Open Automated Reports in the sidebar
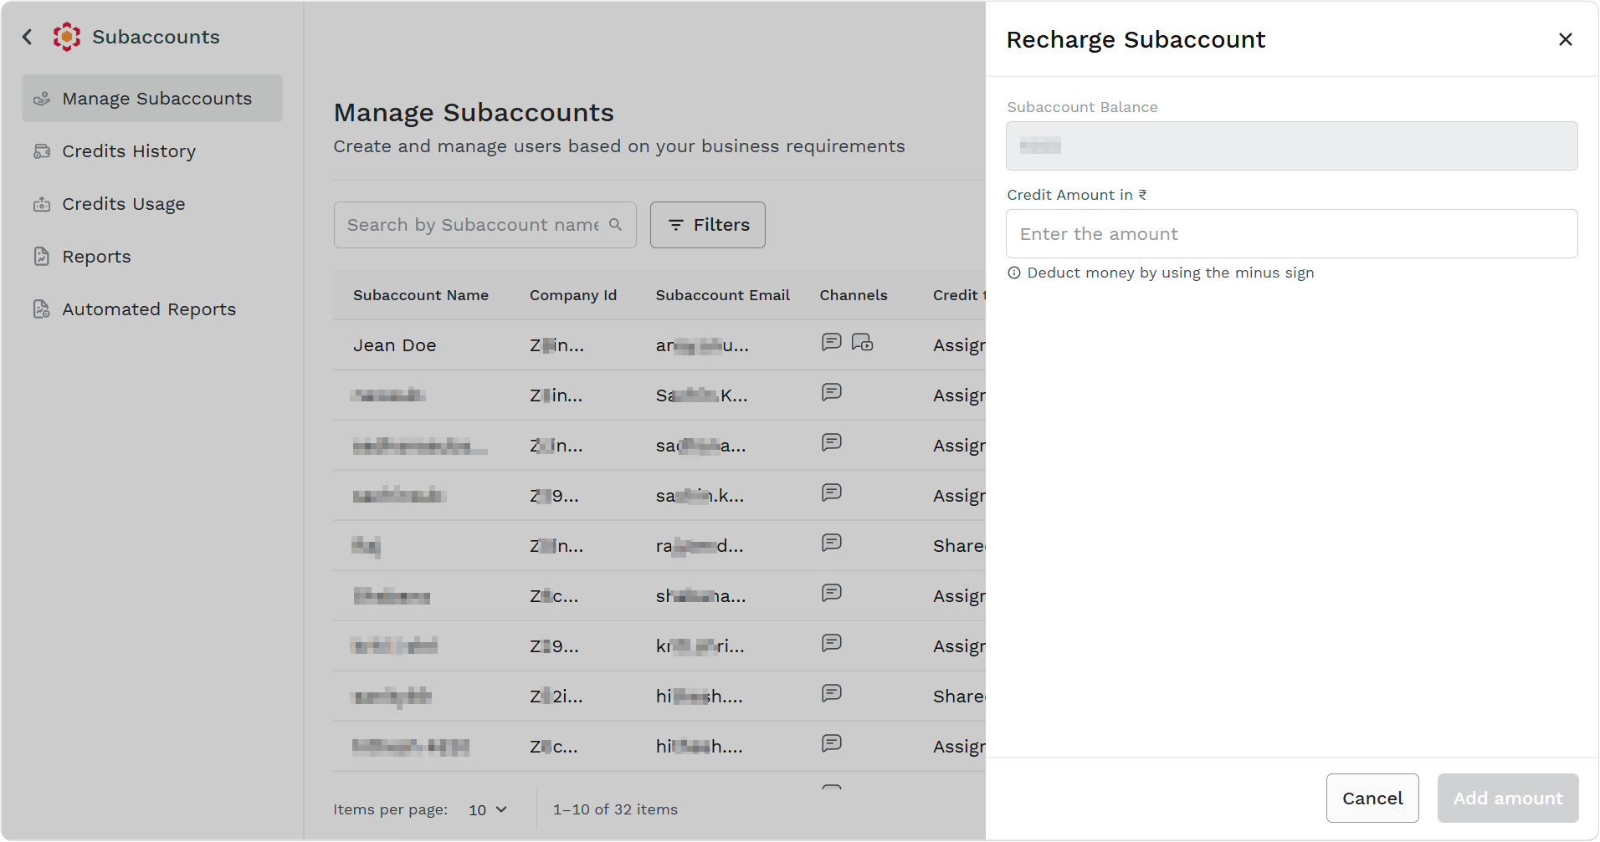 149,309
